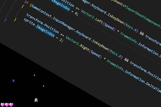The width and height of the screenshot is (161, 107).
Task: Click the gray player spaceship sprite
Action: click(x=36, y=100)
